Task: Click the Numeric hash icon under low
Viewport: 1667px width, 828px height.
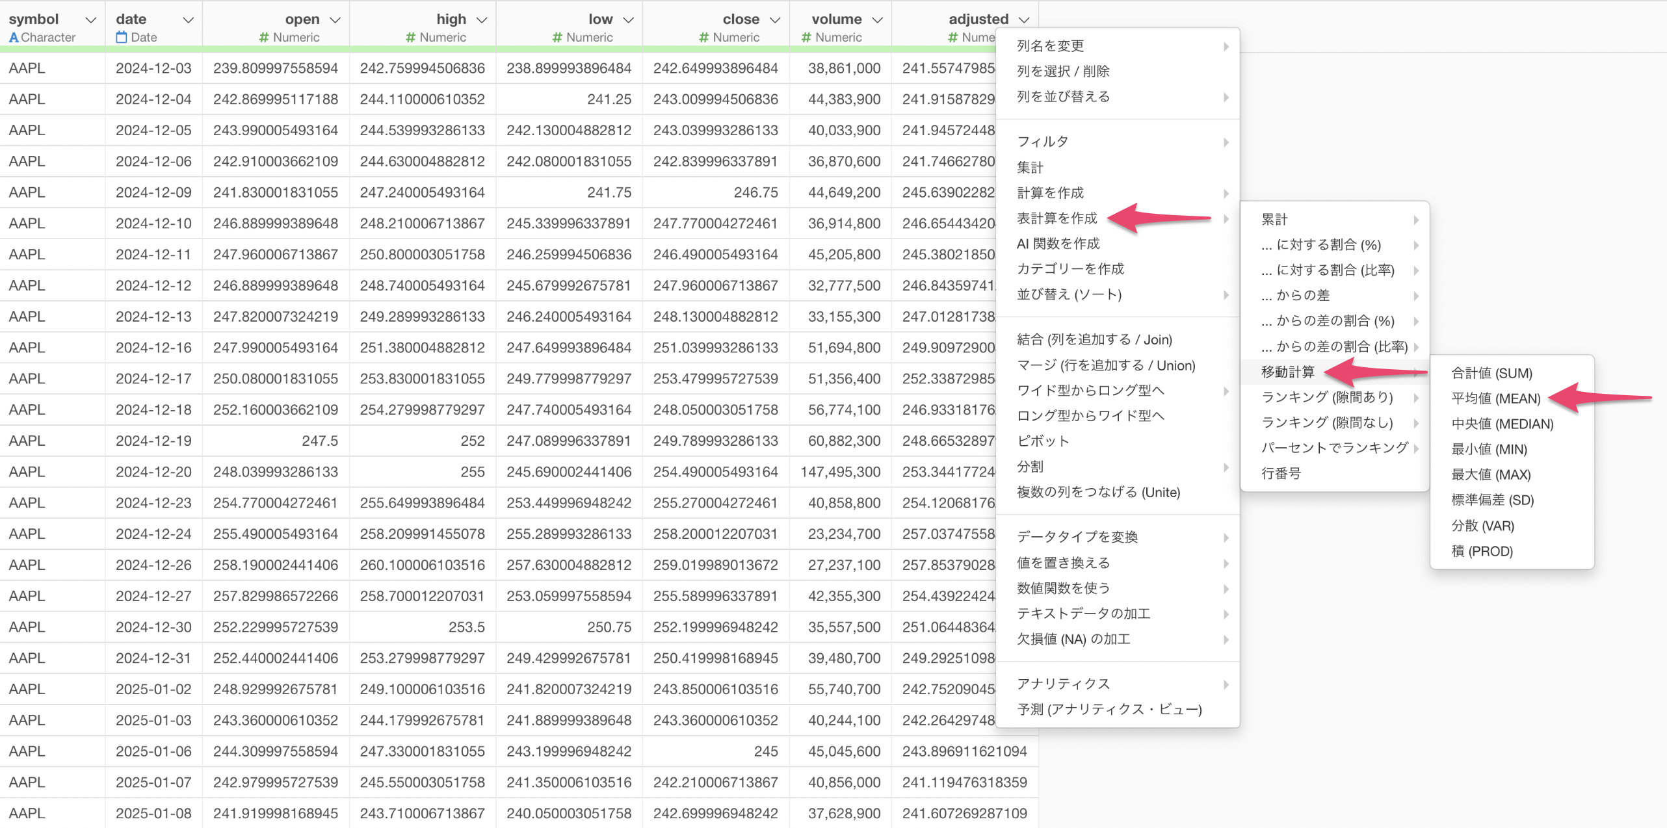Action: [x=557, y=38]
